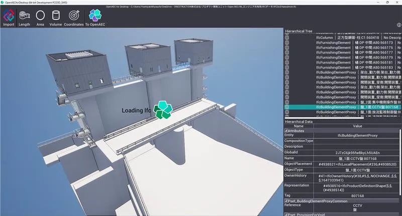
Task: Toggle visibility icon of highlighted CCTV盤 row
Action: click(x=287, y=107)
